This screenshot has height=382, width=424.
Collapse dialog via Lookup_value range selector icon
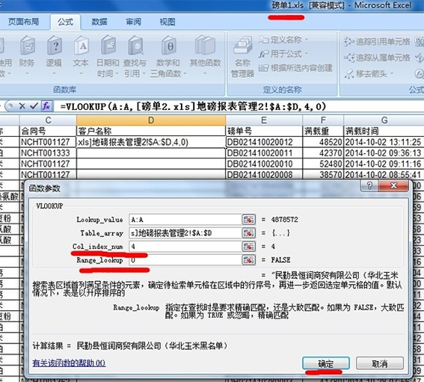[248, 220]
